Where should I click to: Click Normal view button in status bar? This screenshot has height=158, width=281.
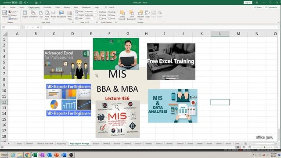[238, 147]
